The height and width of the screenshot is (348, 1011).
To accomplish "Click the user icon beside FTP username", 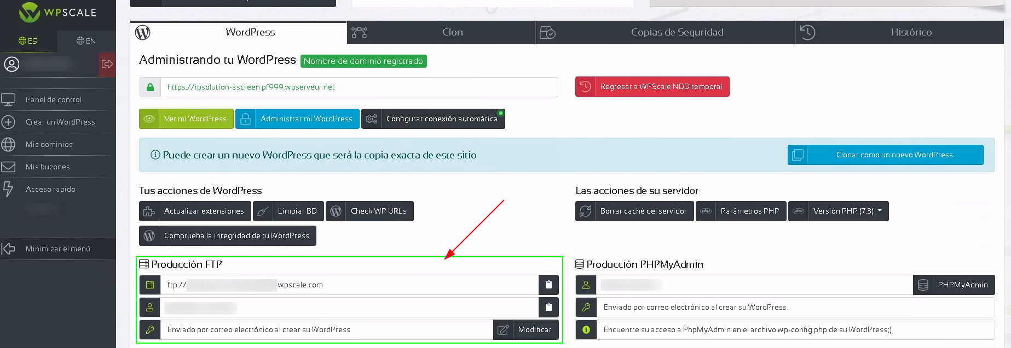I will click(x=150, y=307).
